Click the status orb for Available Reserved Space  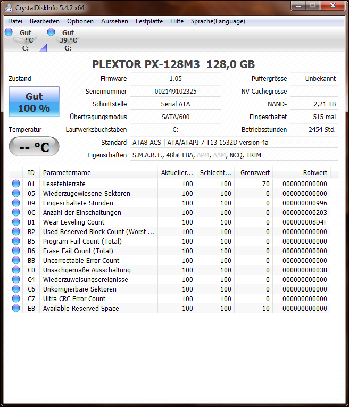click(16, 309)
